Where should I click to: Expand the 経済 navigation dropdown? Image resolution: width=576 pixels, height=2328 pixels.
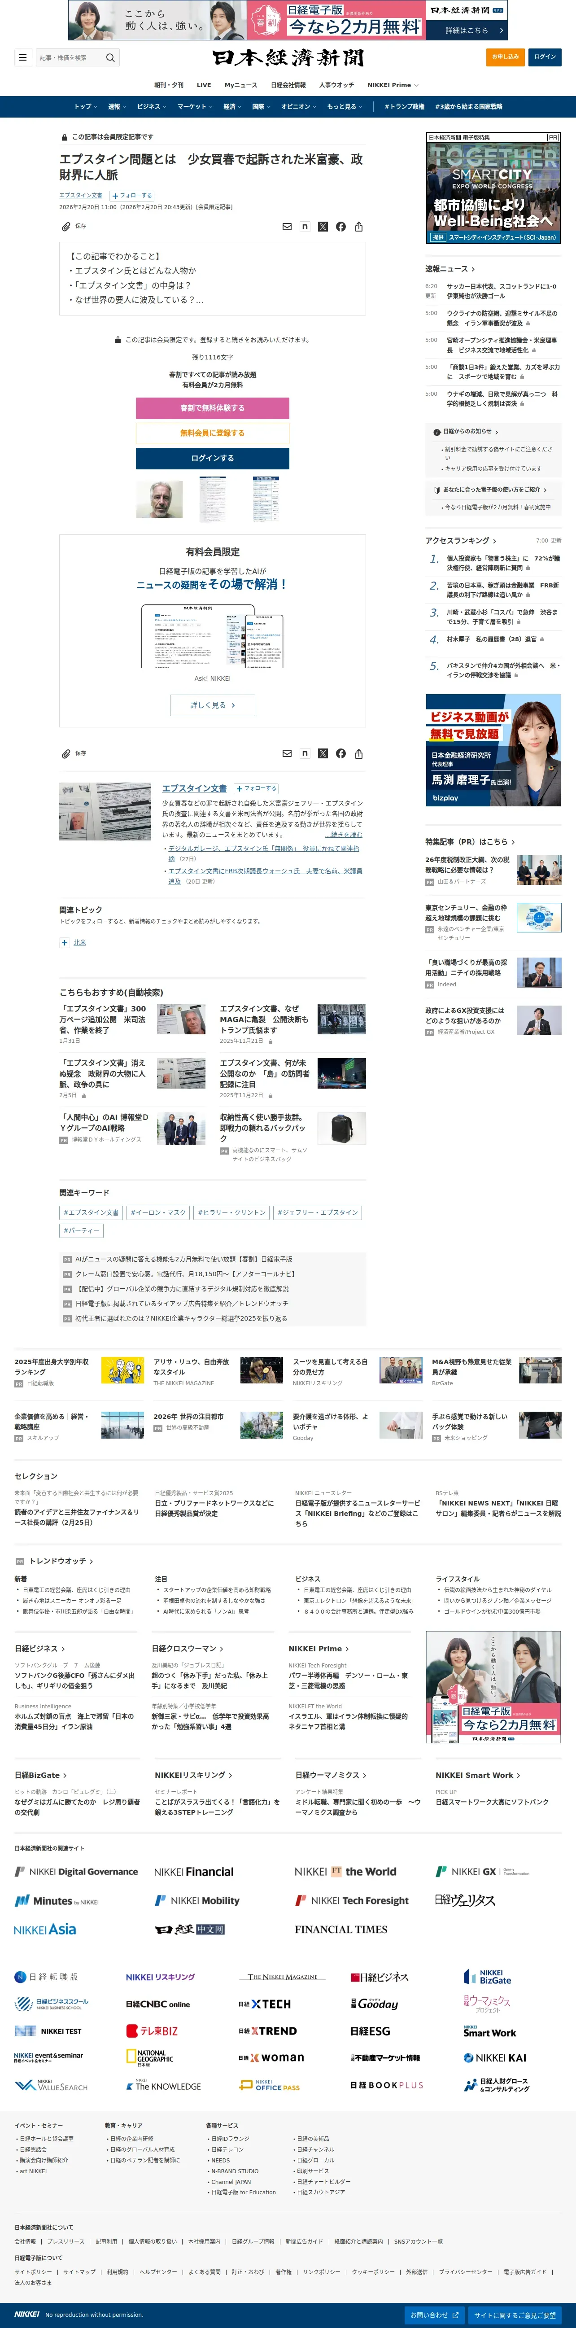tap(233, 107)
